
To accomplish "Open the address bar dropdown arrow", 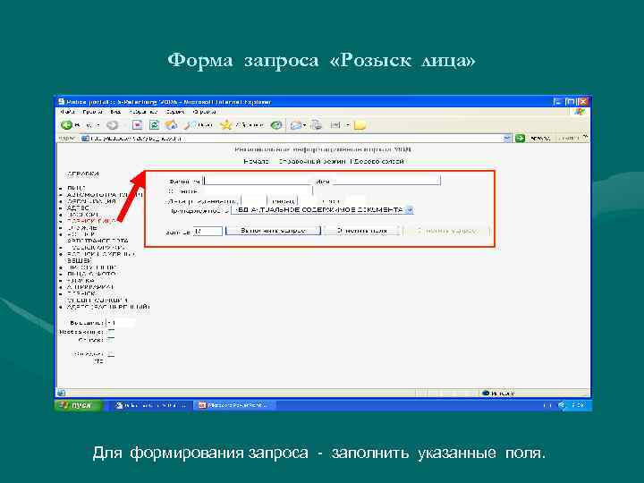I will click(x=507, y=139).
